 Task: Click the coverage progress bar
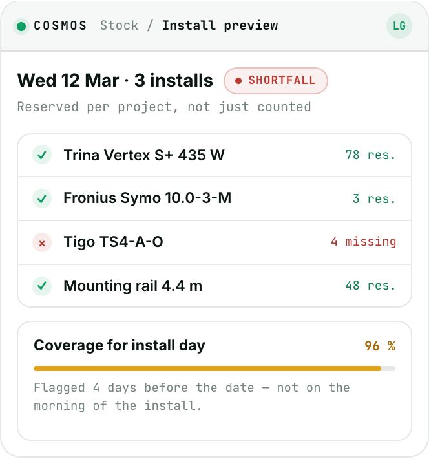click(x=214, y=368)
